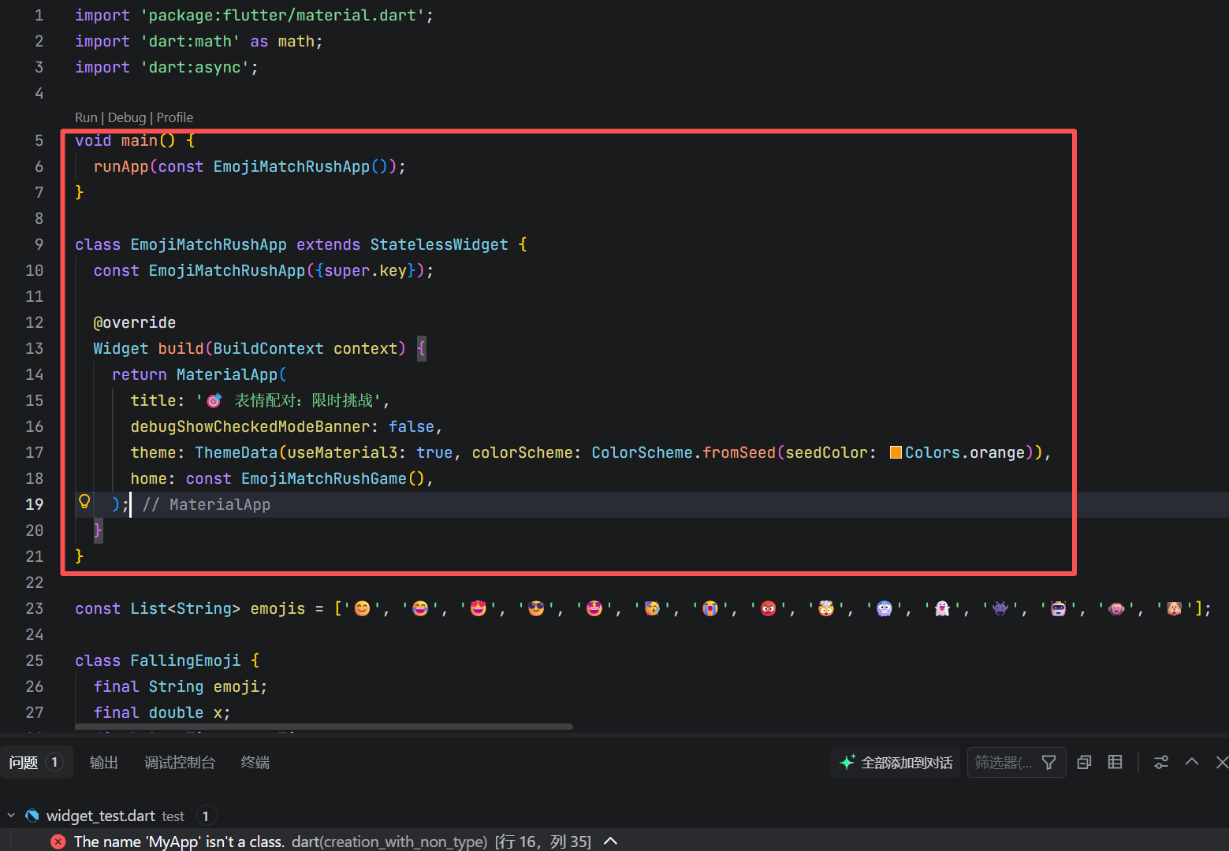This screenshot has width=1229, height=851.
Task: Open the filter options funnel icon
Action: click(1049, 763)
